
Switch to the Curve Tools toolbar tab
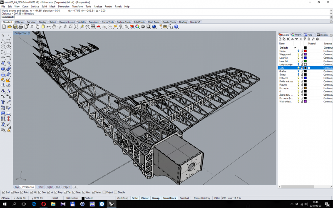coord(107,22)
